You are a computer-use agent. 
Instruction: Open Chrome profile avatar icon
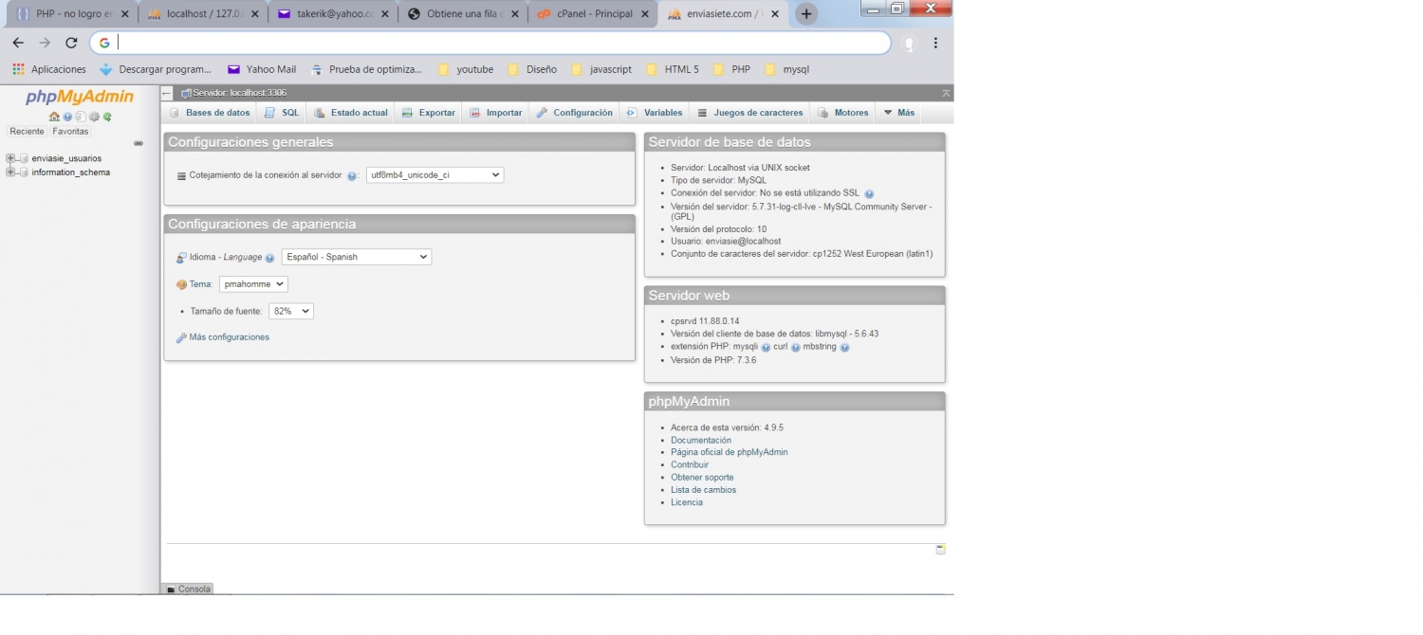[x=910, y=43]
